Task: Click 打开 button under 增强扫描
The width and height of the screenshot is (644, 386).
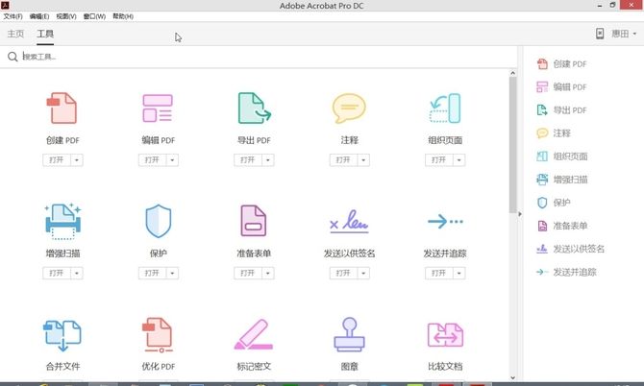Action: coord(57,274)
